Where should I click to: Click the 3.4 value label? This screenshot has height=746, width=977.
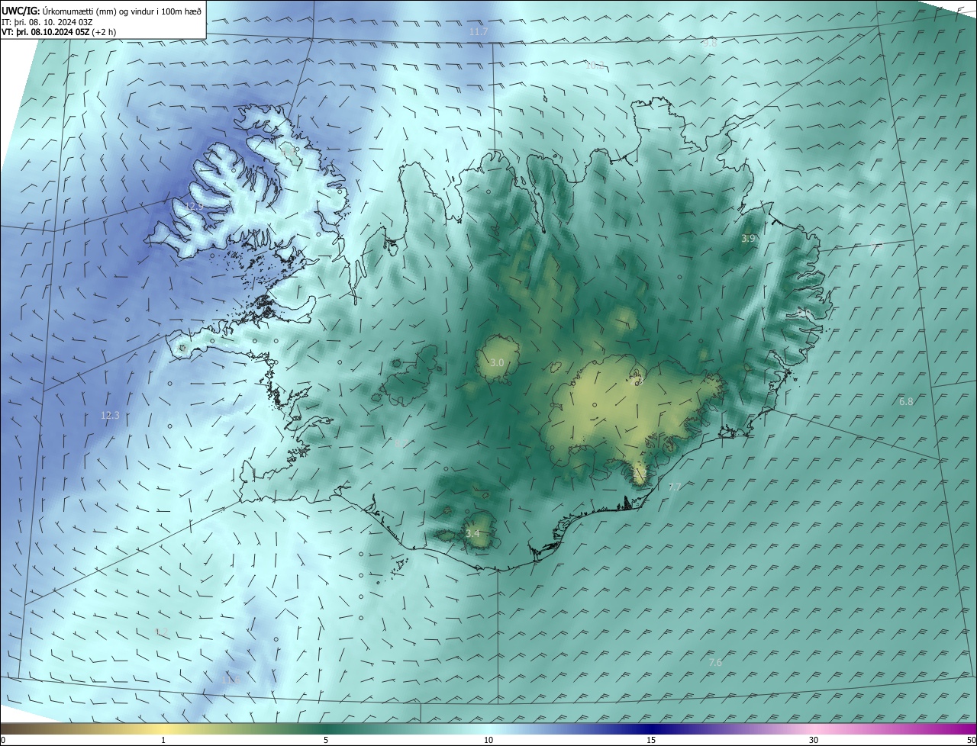click(472, 533)
